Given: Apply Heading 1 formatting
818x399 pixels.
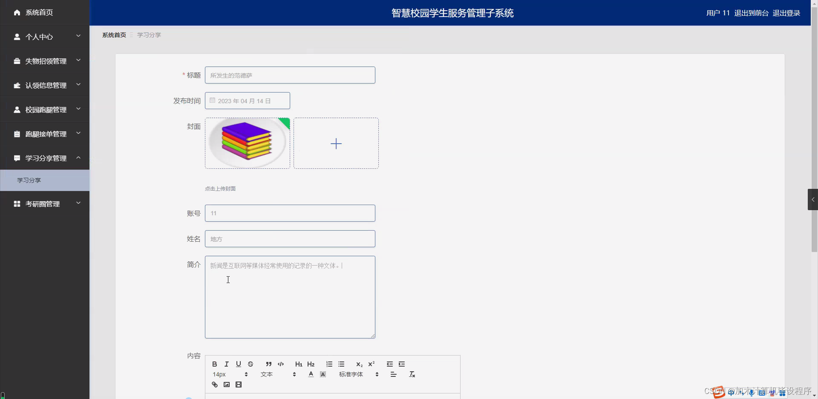Looking at the screenshot, I should 298,364.
